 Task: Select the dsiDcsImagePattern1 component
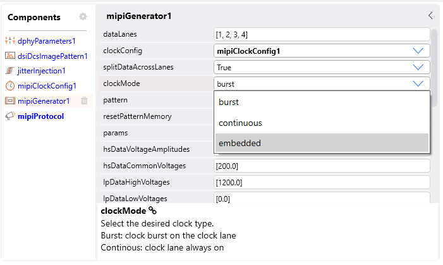52,56
